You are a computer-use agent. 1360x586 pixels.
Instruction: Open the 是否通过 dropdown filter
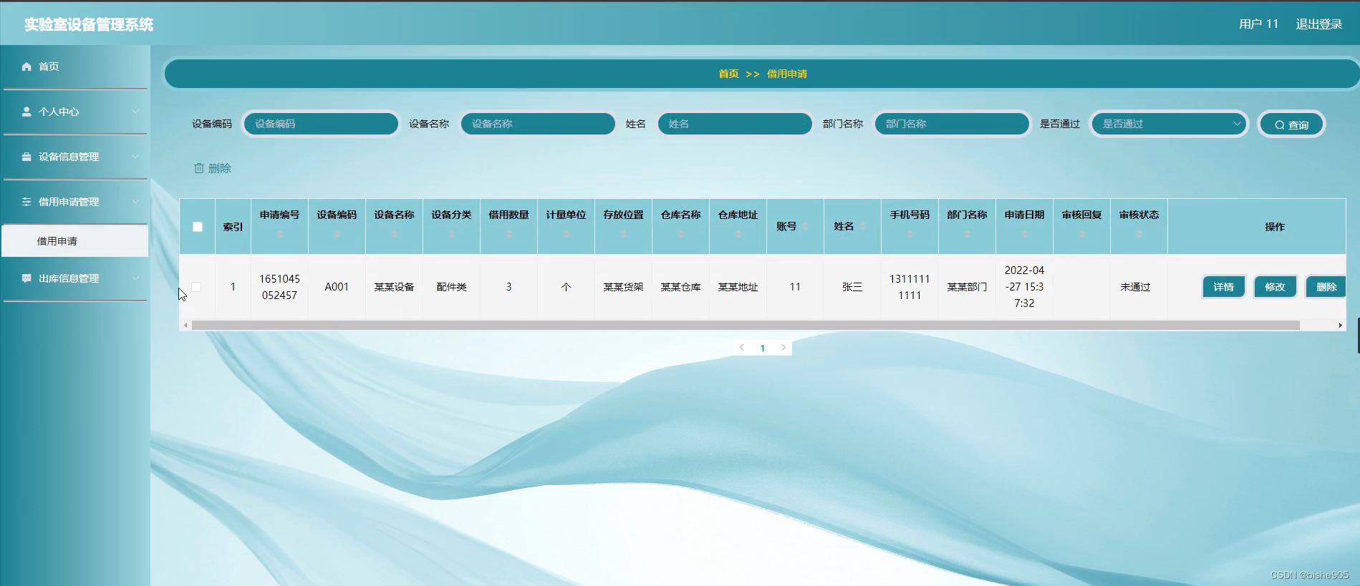pyautogui.click(x=1169, y=124)
